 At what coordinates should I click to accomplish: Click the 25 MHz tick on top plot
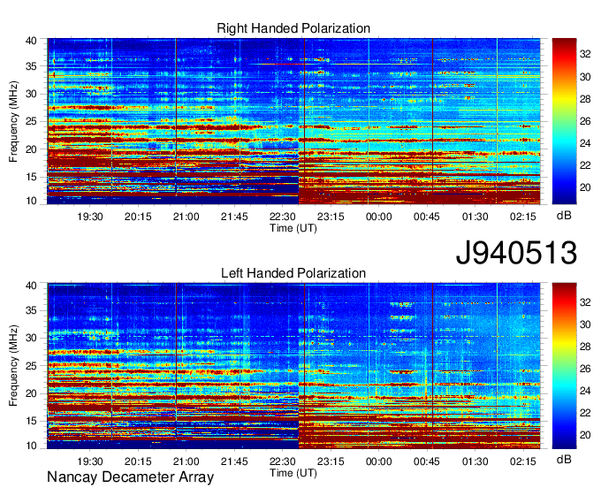[x=31, y=121]
